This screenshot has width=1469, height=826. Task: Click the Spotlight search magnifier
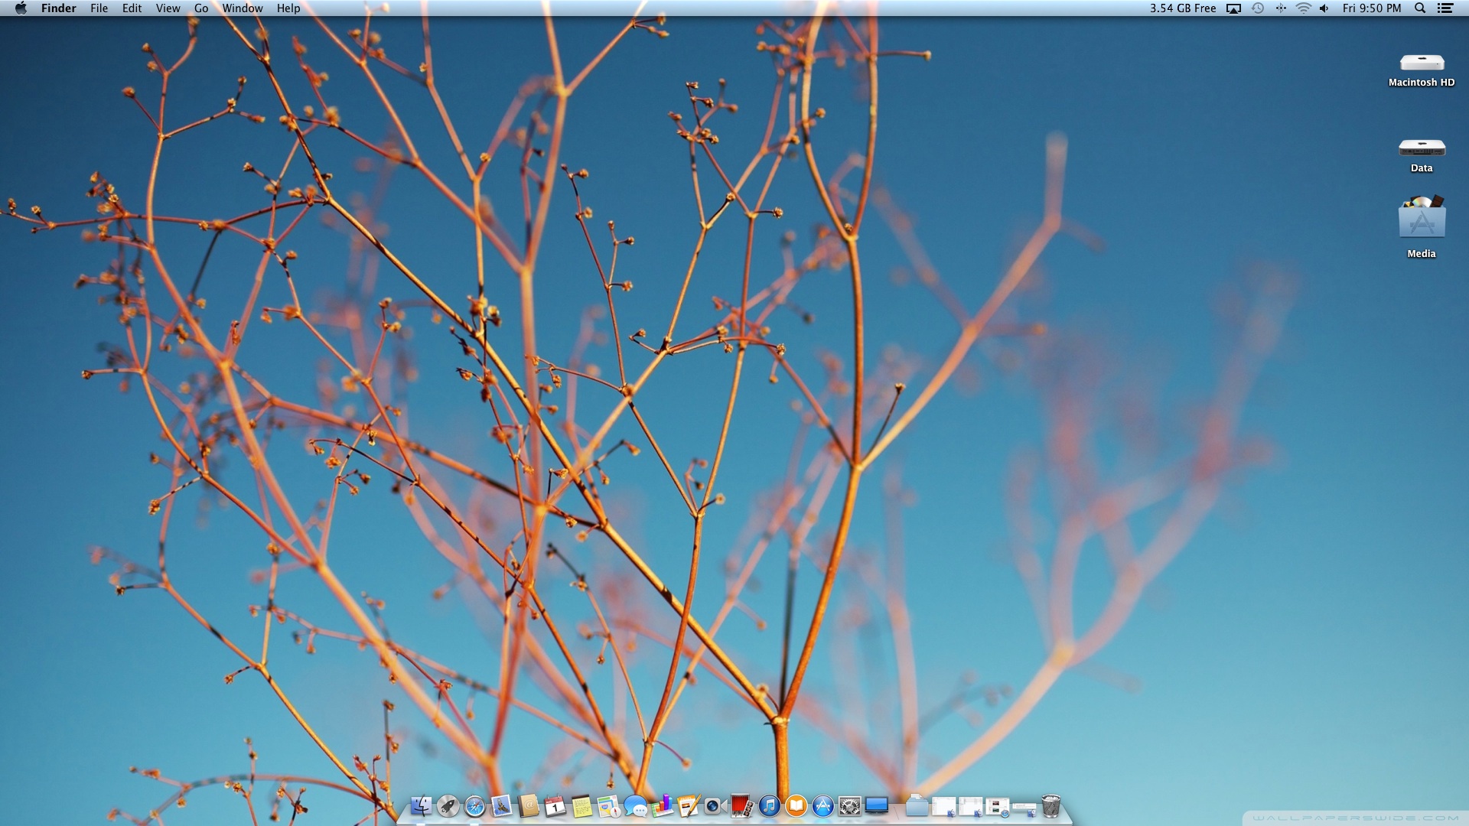pos(1420,8)
